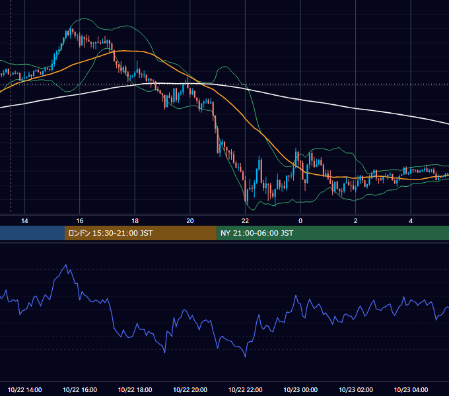Click the 22 hour label on price chart axis

[245, 221]
